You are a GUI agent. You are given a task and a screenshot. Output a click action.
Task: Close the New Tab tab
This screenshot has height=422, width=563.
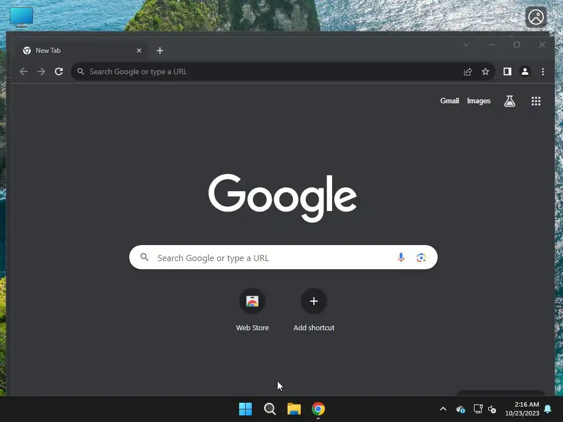[139, 51]
